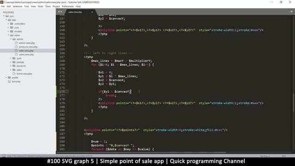Expand the partials folder
The height and width of the screenshot is (166, 295).
click(11, 62)
